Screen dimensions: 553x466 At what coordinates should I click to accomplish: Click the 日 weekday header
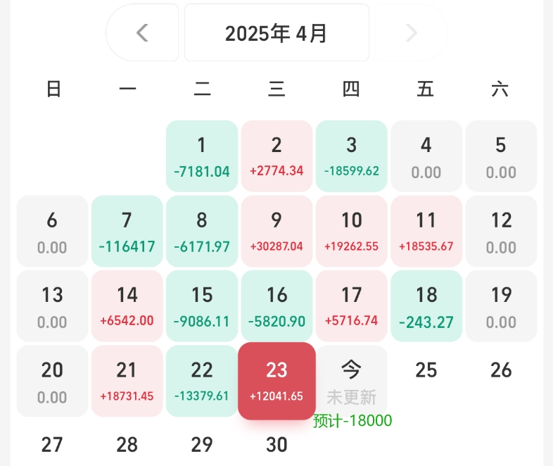[53, 89]
